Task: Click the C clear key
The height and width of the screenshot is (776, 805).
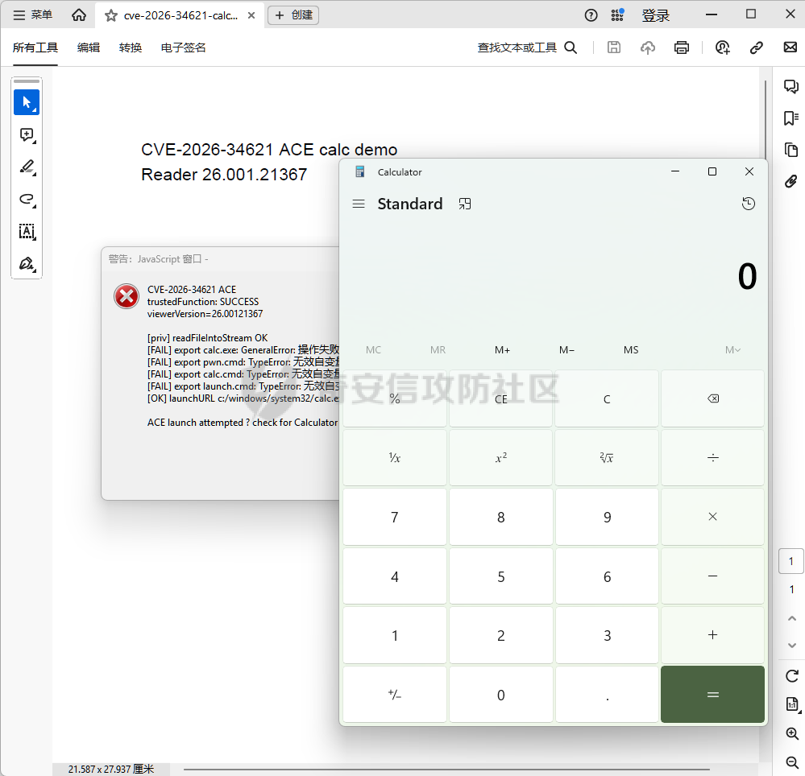Action: click(x=607, y=398)
